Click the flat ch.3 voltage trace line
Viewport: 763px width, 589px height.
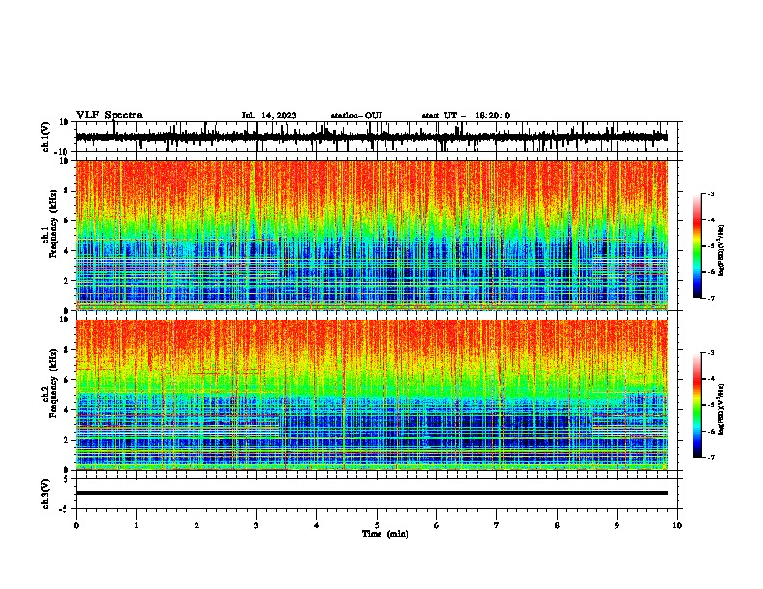pyautogui.click(x=371, y=493)
